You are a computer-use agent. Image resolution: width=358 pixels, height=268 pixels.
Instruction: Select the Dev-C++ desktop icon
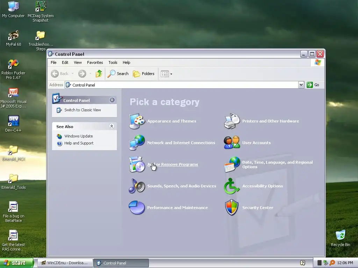click(x=13, y=124)
